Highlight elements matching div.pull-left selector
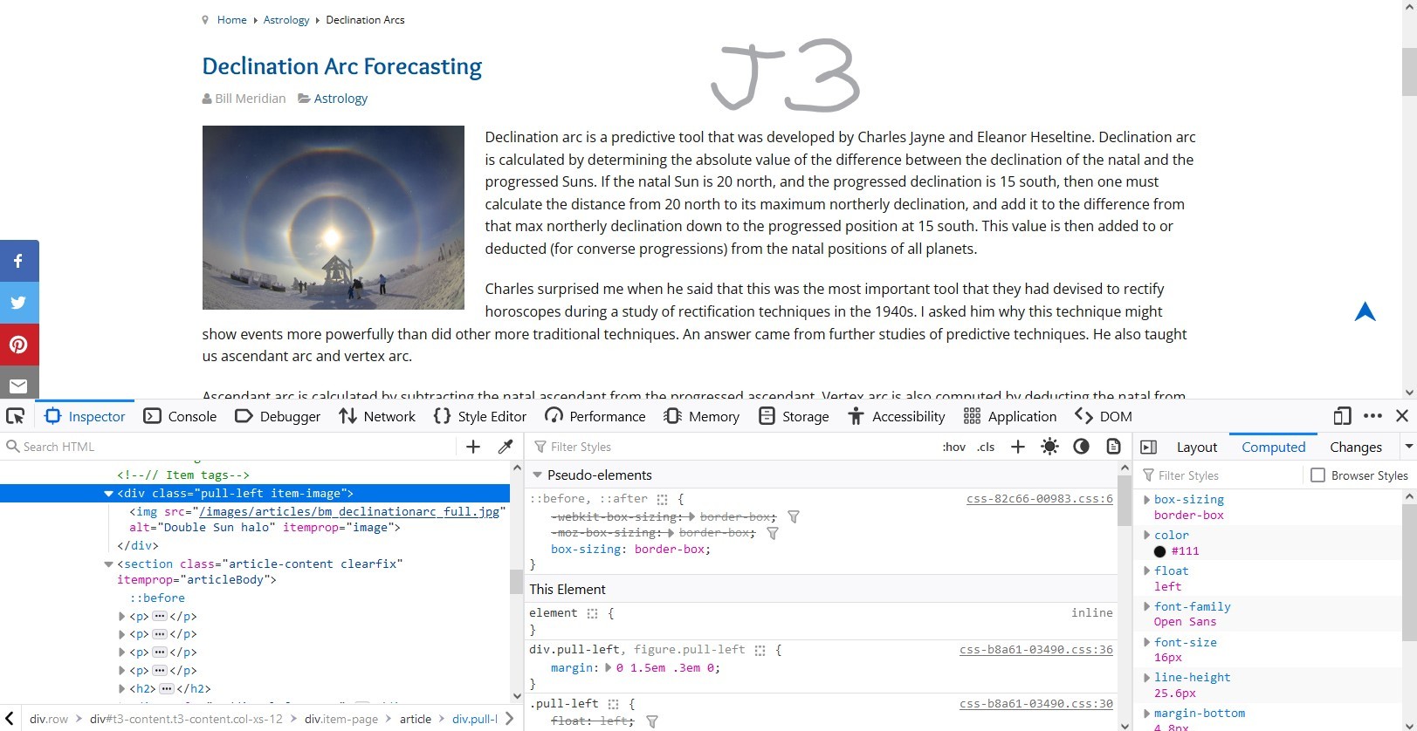This screenshot has height=731, width=1417. tap(760, 651)
